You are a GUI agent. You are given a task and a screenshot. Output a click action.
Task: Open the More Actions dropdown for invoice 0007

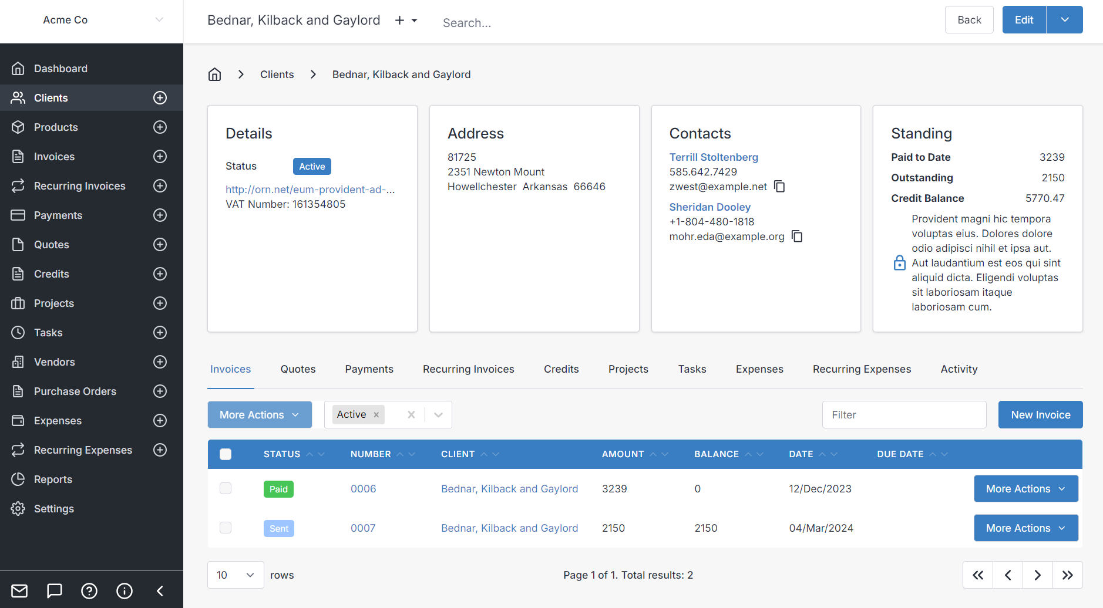(x=1025, y=528)
